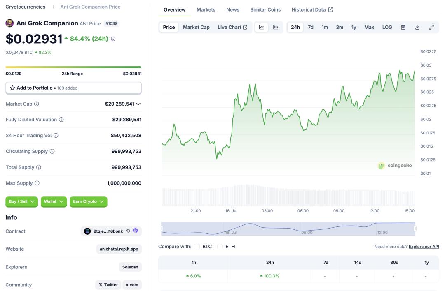The height and width of the screenshot is (291, 445).
Task: Open the Similar Coins tab
Action: tap(265, 9)
